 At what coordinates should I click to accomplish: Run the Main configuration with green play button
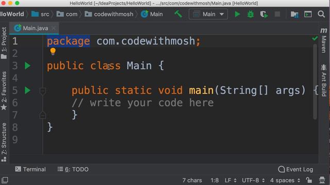[x=237, y=14]
